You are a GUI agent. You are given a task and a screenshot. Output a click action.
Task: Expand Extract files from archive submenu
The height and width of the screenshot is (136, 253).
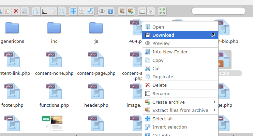tap(180, 110)
